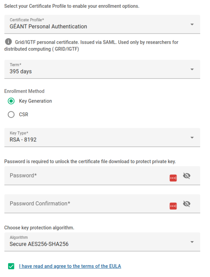Expand the Certificate Profile dropdown arrow

pos(192,25)
